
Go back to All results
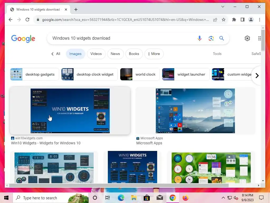click(x=56, y=54)
